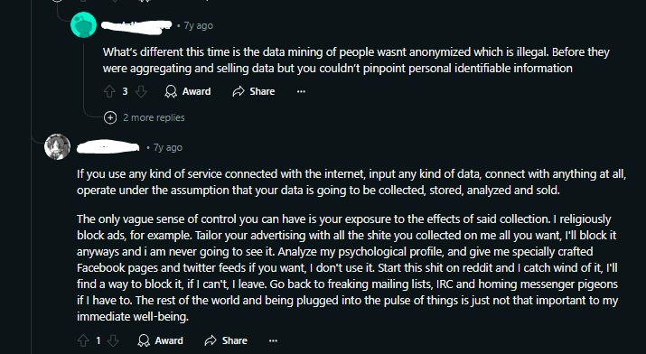Upvote the comment about anonymized data mining

[x=109, y=91]
